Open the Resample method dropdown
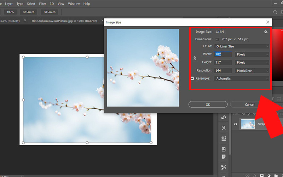The height and width of the screenshot is (177, 283). (x=242, y=79)
